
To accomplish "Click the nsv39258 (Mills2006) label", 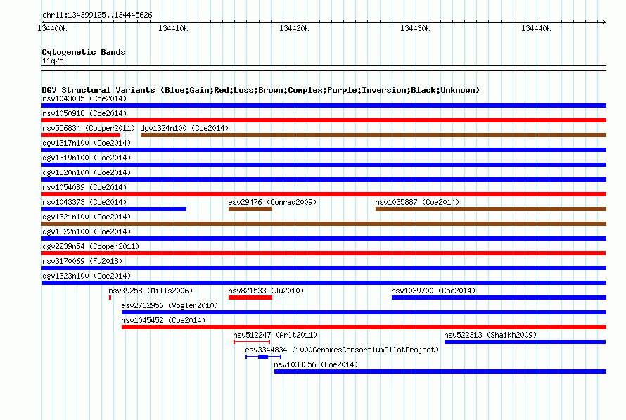I will pyautogui.click(x=151, y=291).
